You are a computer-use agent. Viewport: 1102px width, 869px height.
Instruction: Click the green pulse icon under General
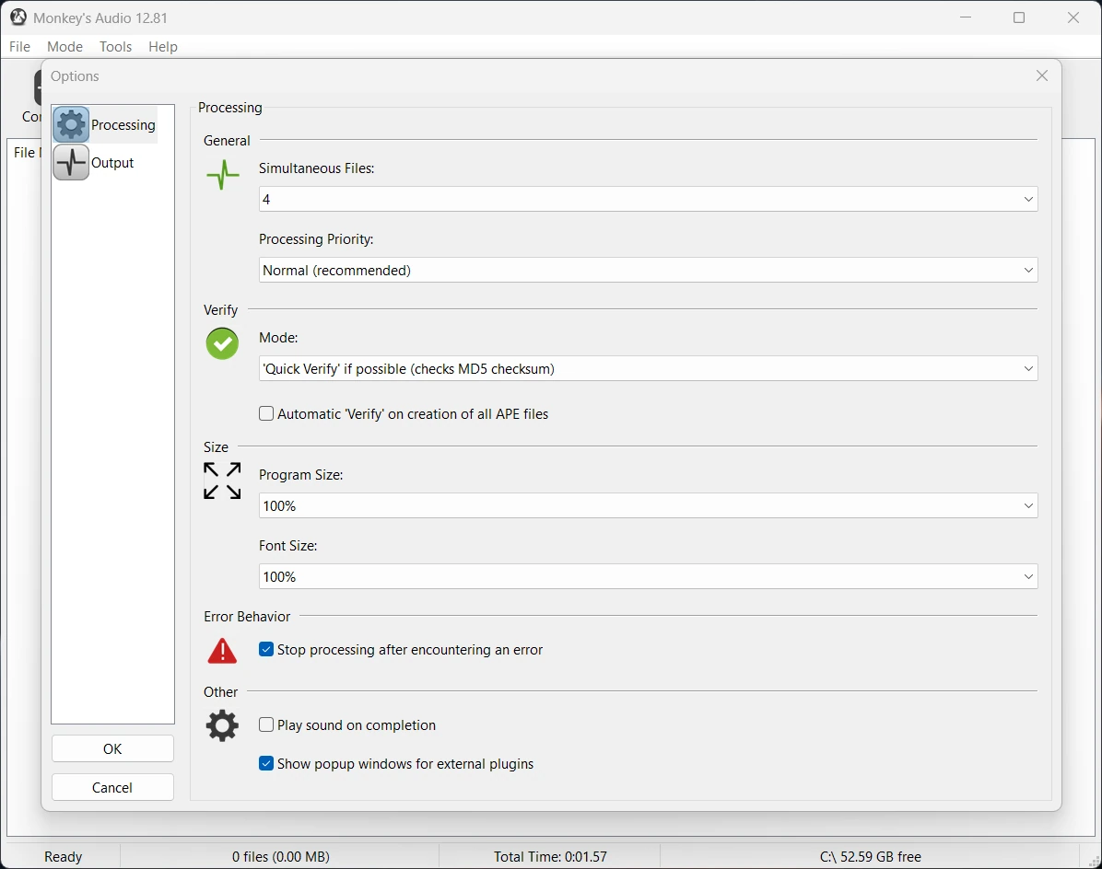223,175
